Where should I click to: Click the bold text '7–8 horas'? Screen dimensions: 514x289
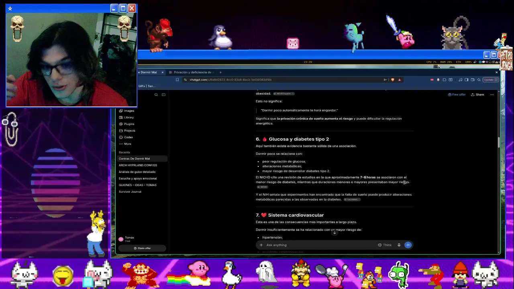[x=368, y=177]
